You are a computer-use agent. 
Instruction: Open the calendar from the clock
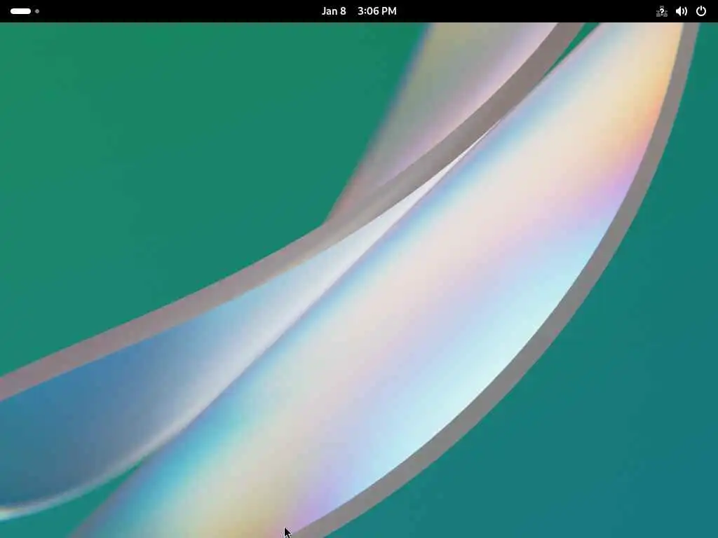[x=358, y=11]
